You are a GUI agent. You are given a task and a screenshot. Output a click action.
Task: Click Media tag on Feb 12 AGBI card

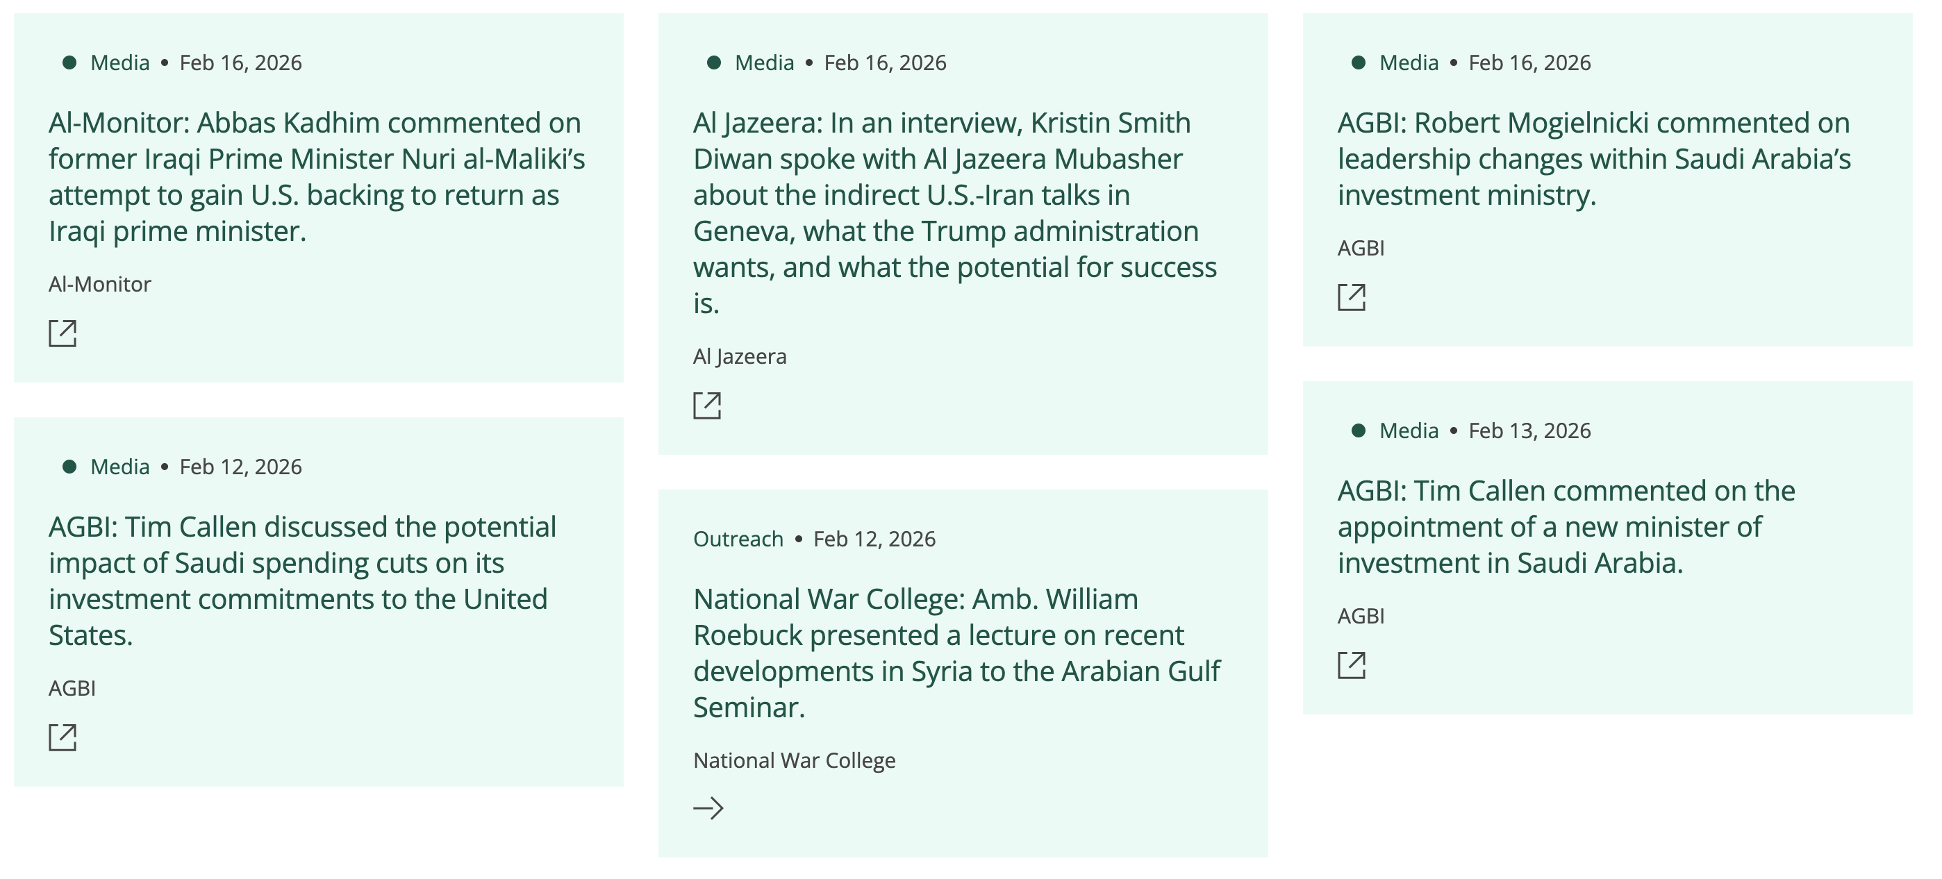coord(120,467)
